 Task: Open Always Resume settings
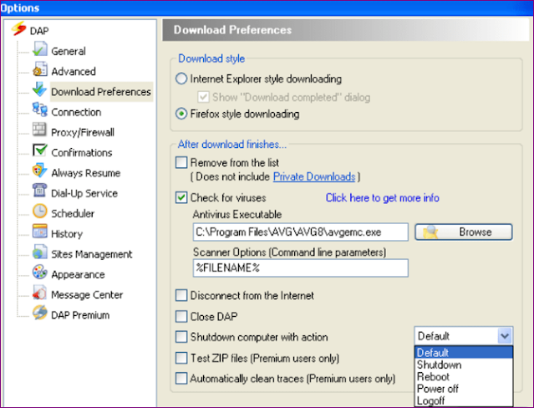pyautogui.click(x=85, y=173)
